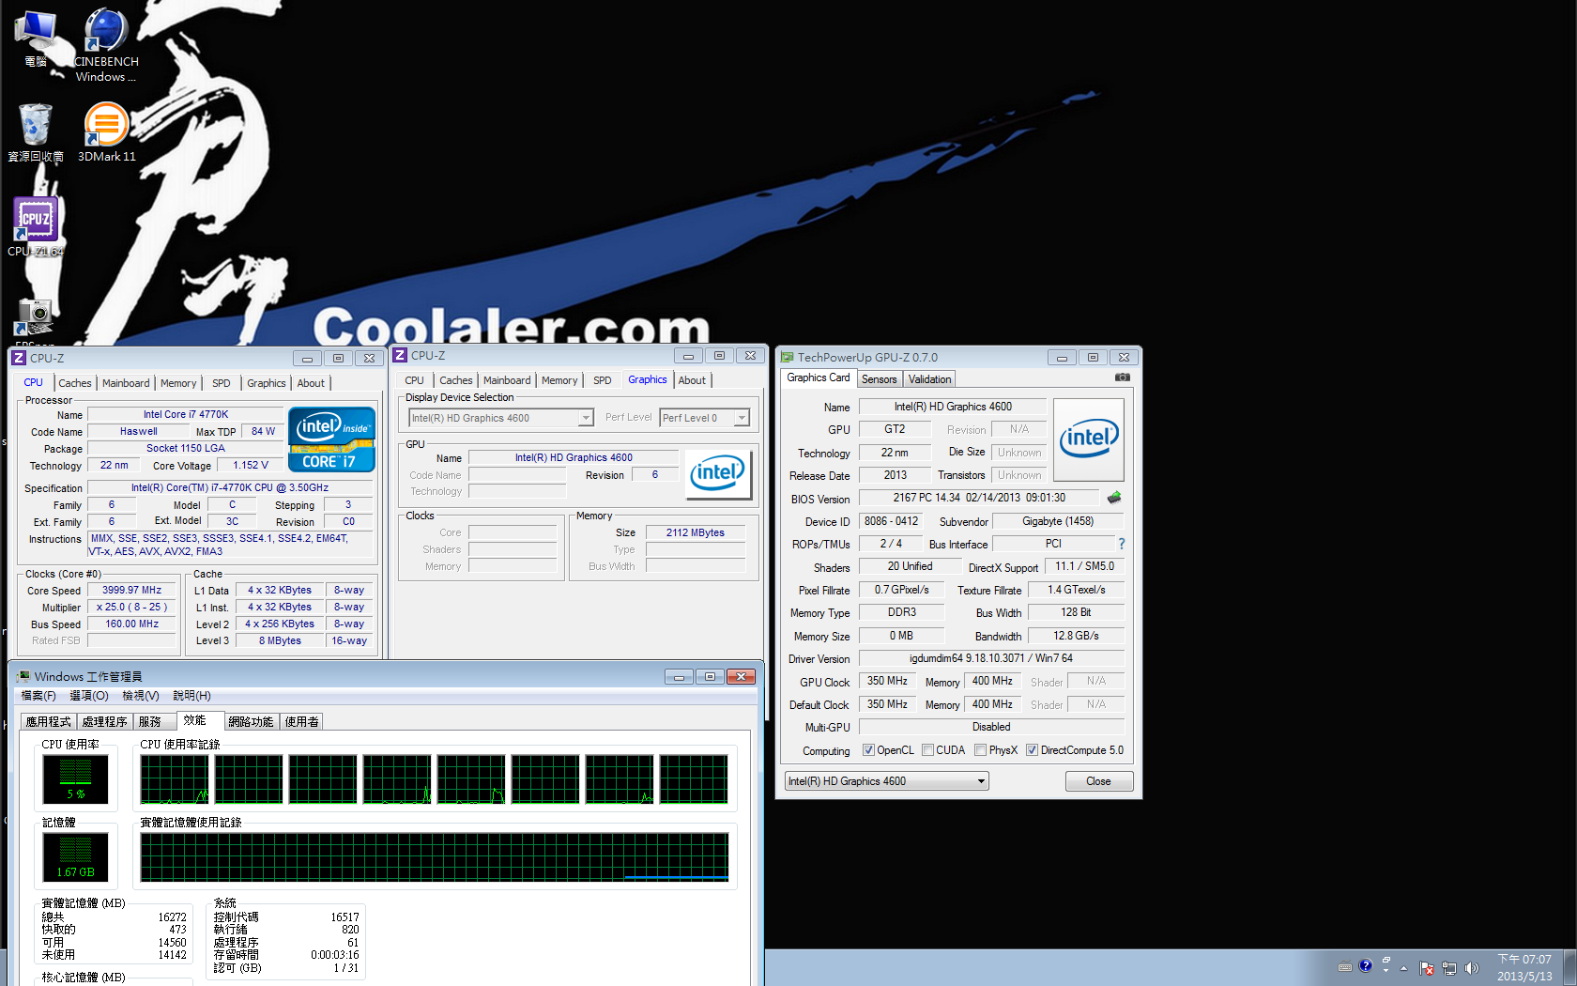This screenshot has width=1577, height=986.
Task: Switch to the Validation tab in GPU-Z
Action: (x=929, y=379)
